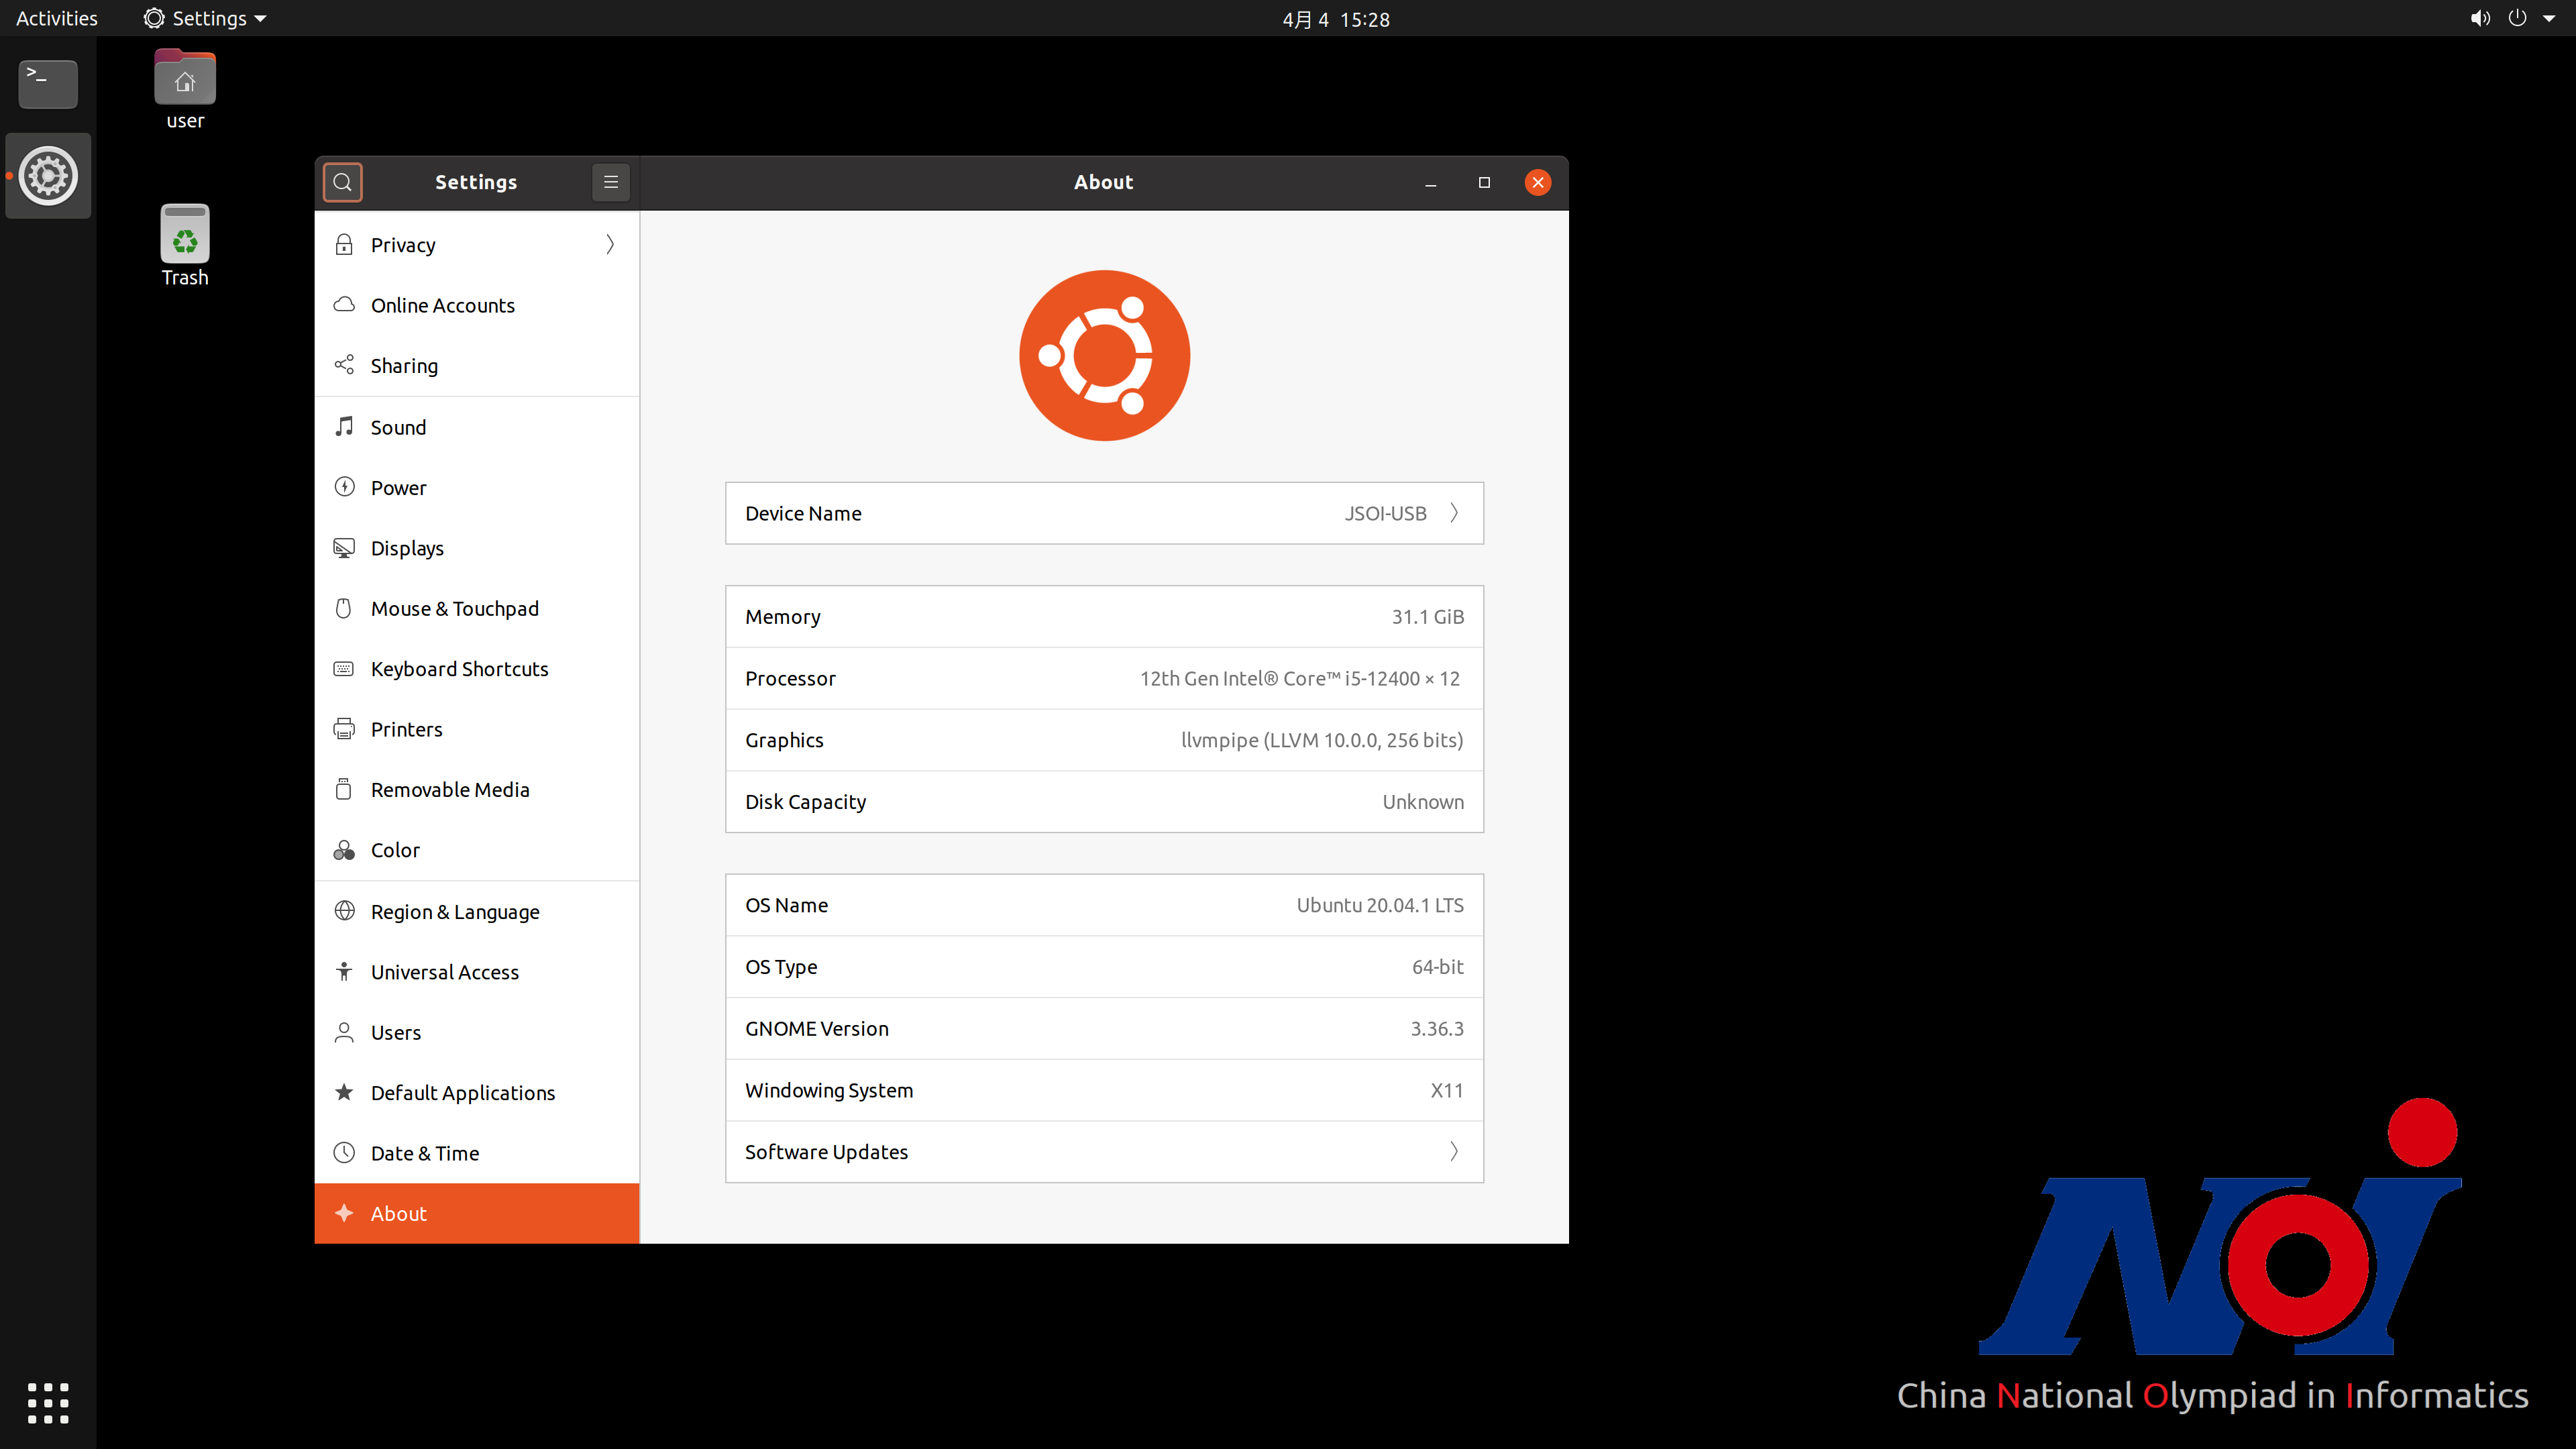This screenshot has width=2576, height=1449.
Task: Go to Region & Language settings
Action: coord(455,912)
